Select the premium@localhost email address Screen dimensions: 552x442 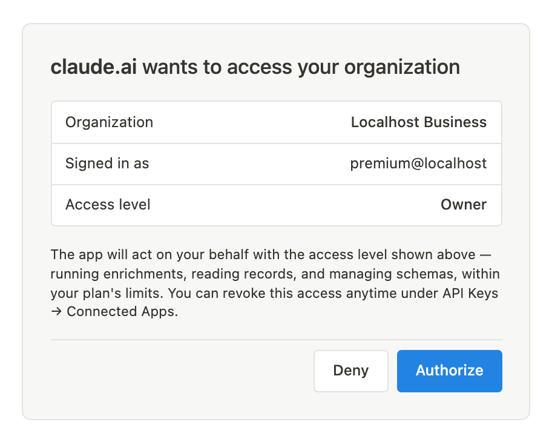[x=418, y=163]
